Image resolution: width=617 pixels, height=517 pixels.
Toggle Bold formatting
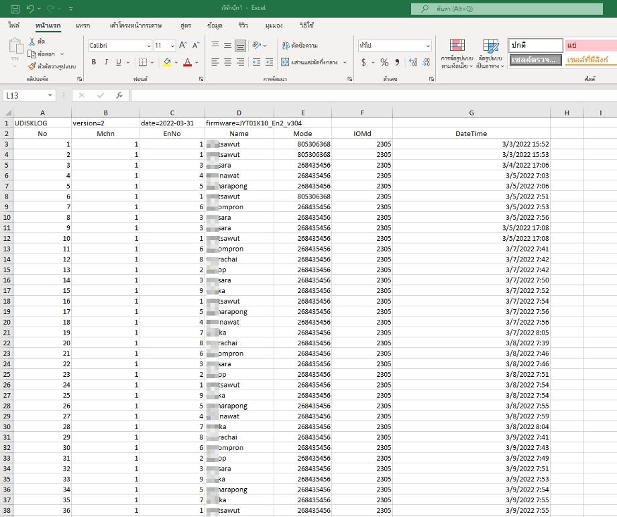(94, 62)
